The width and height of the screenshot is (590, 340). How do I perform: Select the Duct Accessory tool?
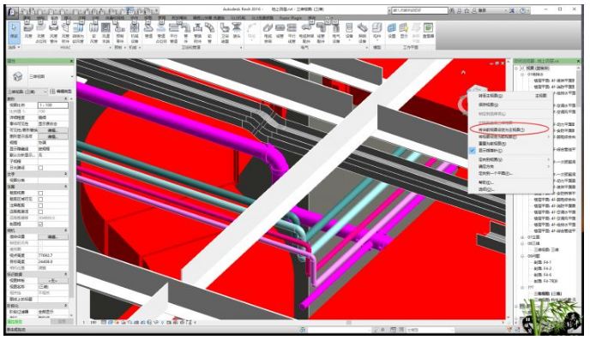[65, 33]
